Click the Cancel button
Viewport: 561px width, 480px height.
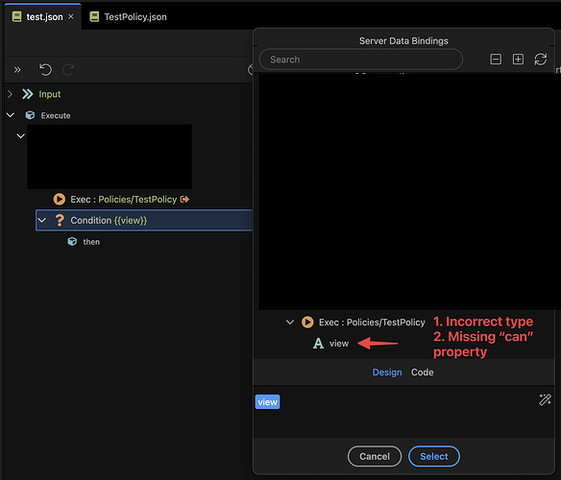(x=375, y=456)
